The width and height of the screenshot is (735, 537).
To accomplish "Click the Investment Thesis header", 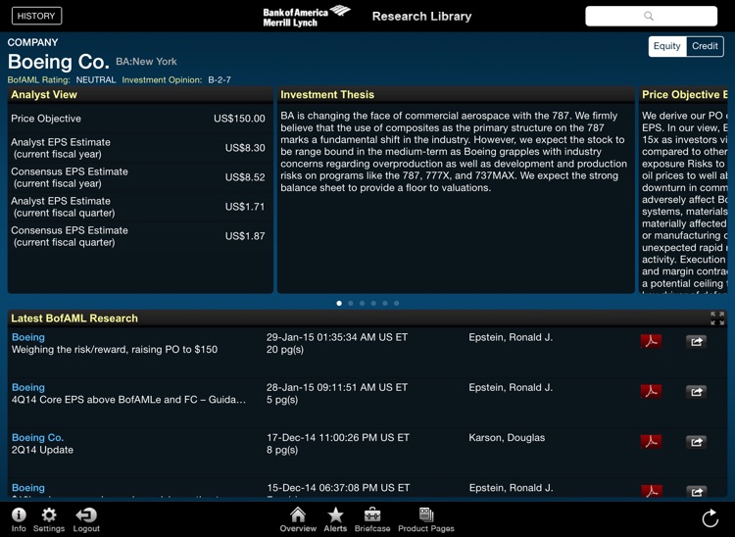I will pos(327,95).
